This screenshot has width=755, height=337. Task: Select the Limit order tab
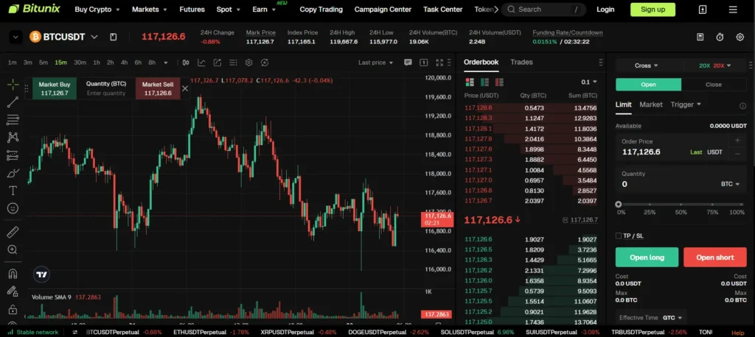[624, 104]
